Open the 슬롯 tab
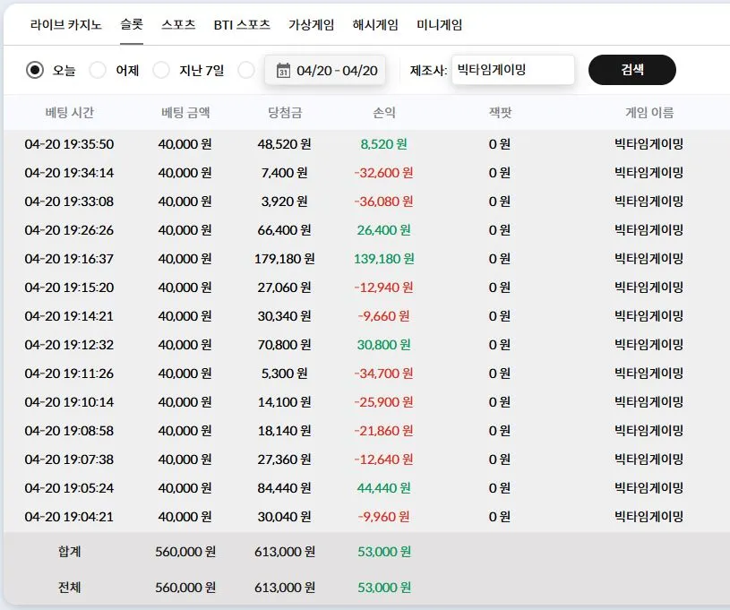The height and width of the screenshot is (610, 730). [x=132, y=25]
